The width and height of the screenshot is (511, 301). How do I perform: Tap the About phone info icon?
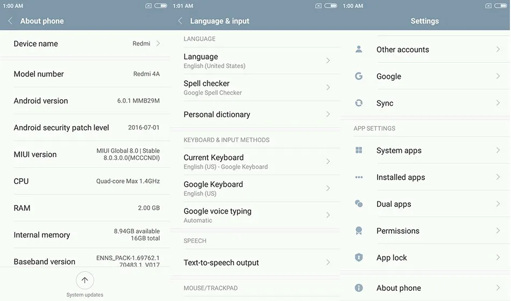359,288
